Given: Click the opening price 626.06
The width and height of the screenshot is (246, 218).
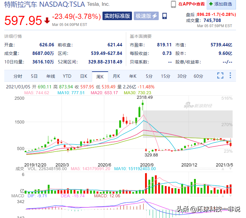Looking at the screenshot, I should (47, 45).
